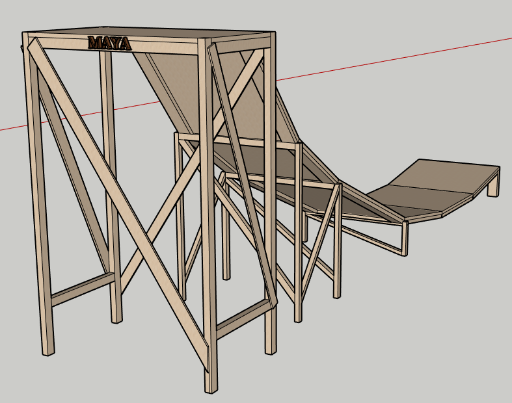This screenshot has height=403, width=512.
Task: Select the MAYA 3D text on the top beam
Action: click(x=109, y=43)
